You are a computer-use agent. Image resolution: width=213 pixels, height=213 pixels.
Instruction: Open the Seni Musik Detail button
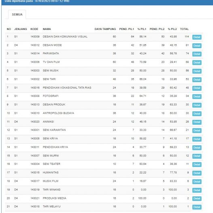(x=197, y=71)
